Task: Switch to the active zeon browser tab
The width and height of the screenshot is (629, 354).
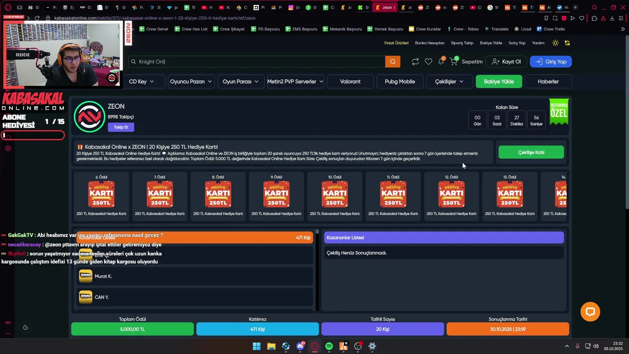Action: [386, 7]
